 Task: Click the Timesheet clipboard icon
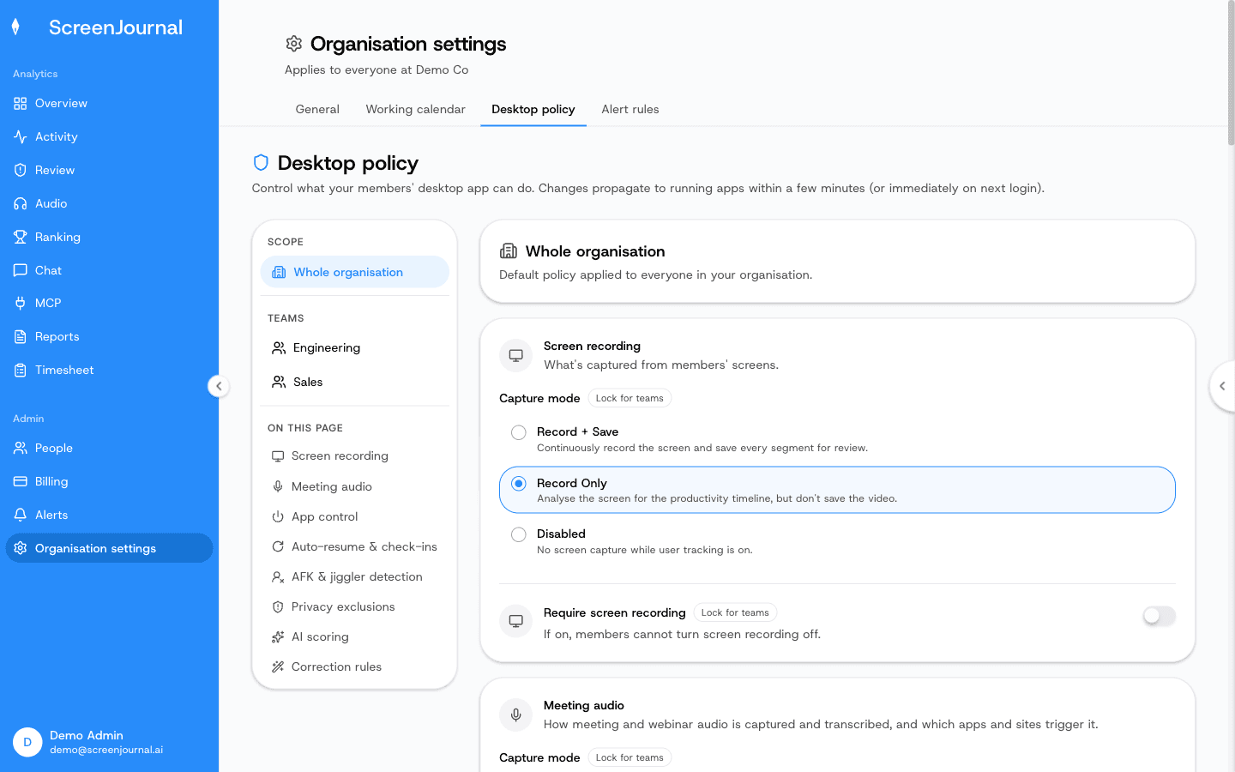tap(21, 371)
